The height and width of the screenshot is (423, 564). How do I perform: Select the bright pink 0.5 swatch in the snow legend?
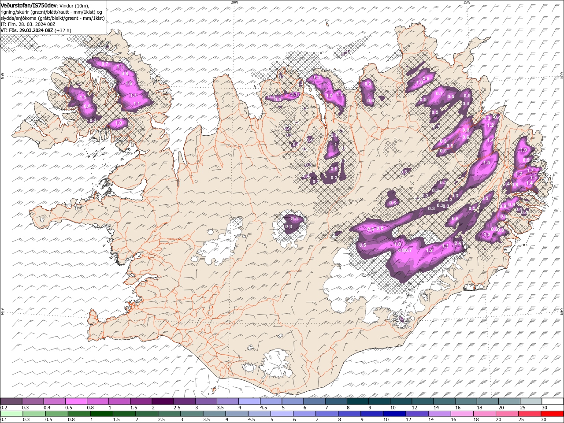click(x=76, y=401)
